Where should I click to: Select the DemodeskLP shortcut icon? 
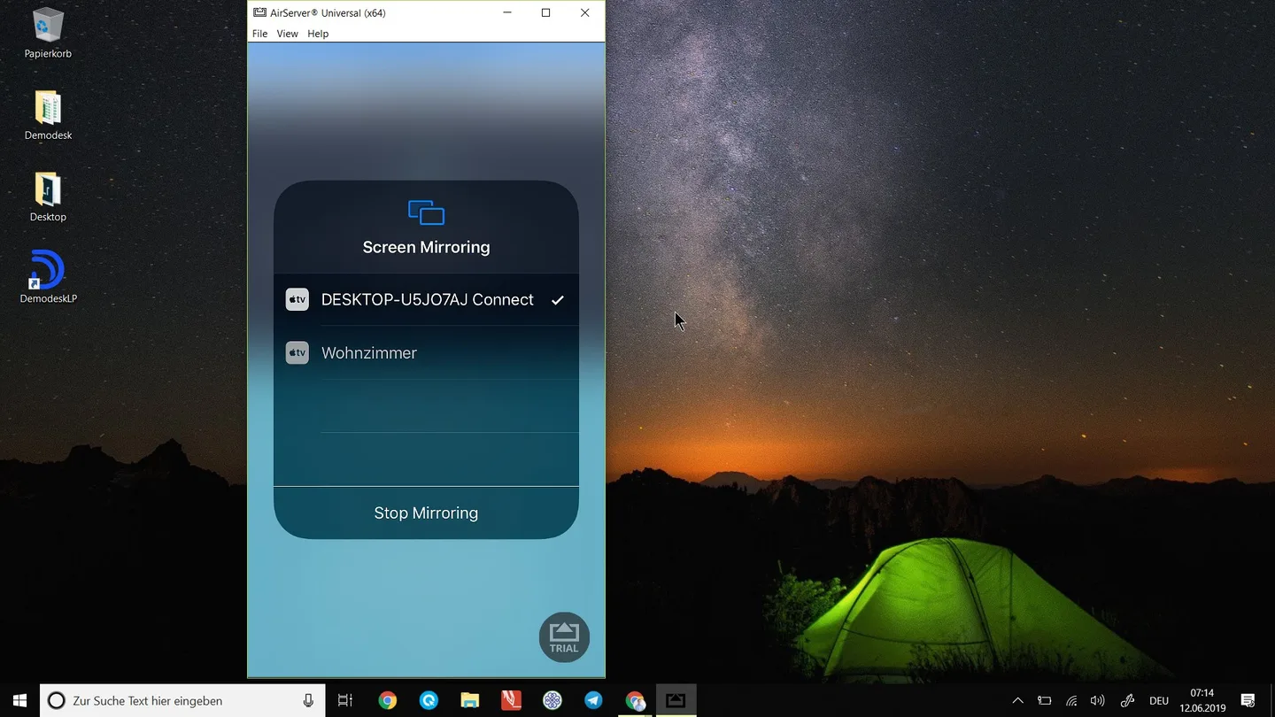click(x=48, y=277)
